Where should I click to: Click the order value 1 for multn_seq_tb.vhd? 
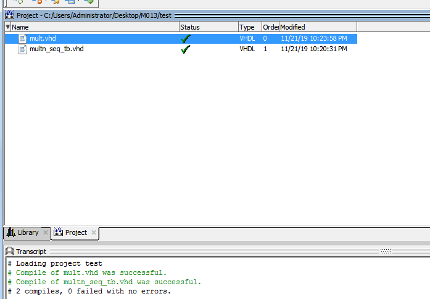point(265,49)
